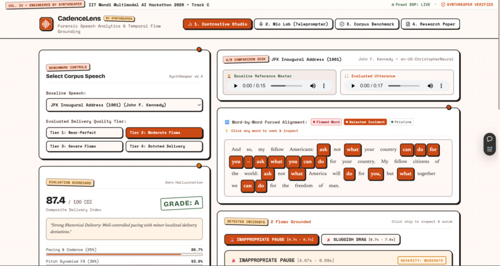Seek to the flagged 'you,' chip
500x266 pixels.
tap(375, 174)
